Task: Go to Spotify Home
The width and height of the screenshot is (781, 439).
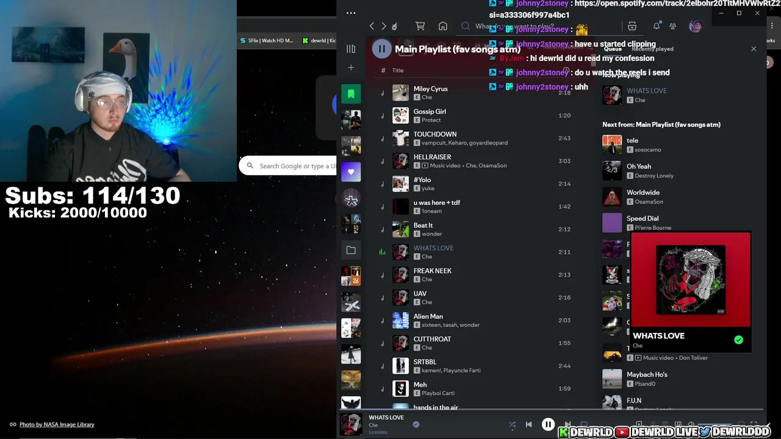Action: point(443,26)
